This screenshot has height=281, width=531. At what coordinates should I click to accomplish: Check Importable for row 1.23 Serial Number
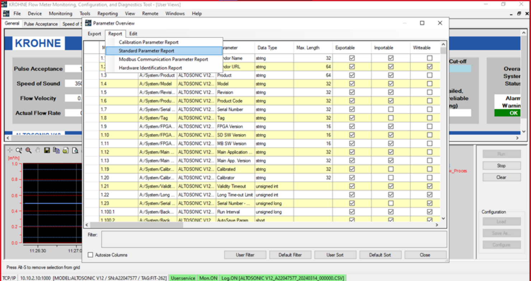click(x=391, y=203)
